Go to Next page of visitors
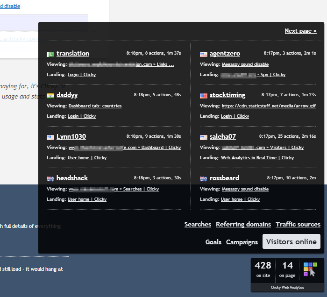 (300, 31)
